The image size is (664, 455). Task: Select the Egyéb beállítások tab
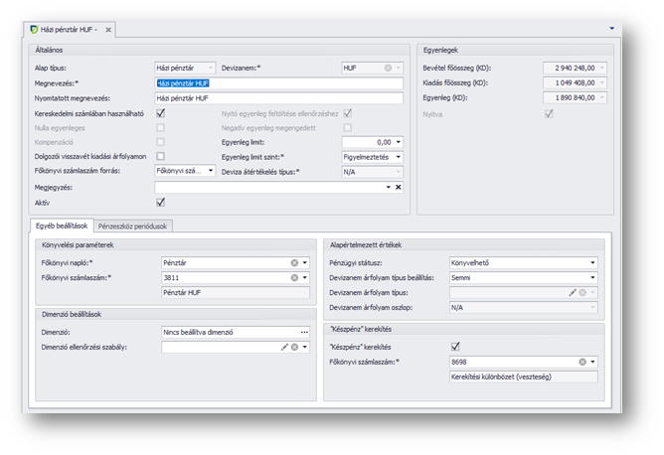(62, 226)
